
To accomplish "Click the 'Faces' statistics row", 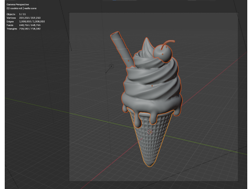I will pyautogui.click(x=24, y=25).
